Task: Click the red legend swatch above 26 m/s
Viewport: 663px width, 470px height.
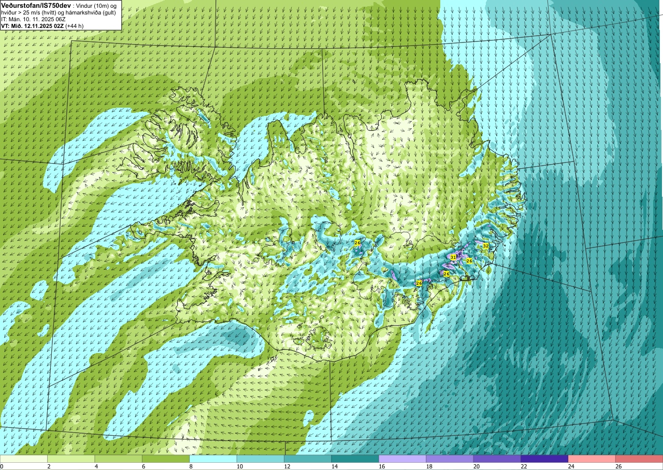Action: (639, 459)
